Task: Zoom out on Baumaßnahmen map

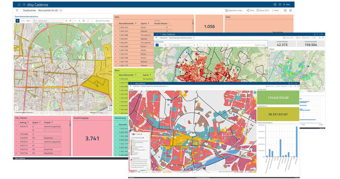Action: 75,21
